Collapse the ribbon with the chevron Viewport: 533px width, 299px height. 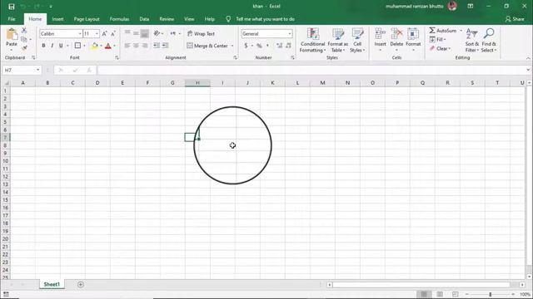click(x=528, y=58)
